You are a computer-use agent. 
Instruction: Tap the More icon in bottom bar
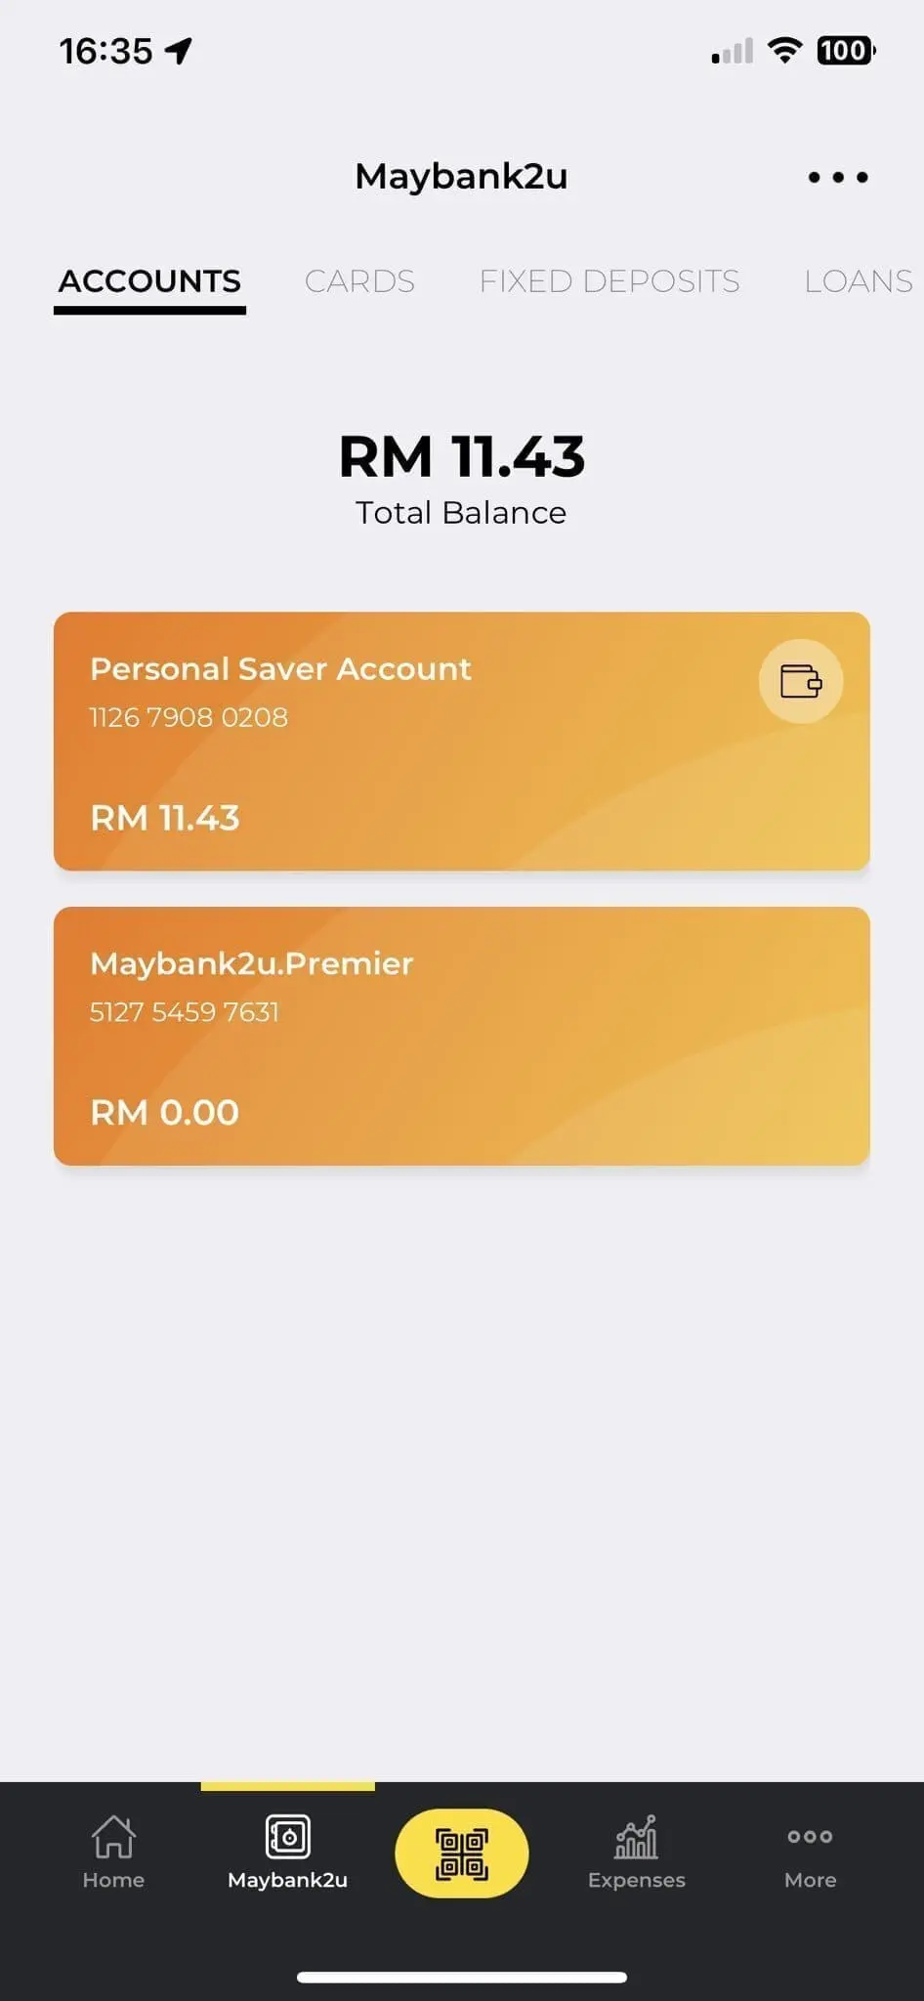pos(810,1838)
